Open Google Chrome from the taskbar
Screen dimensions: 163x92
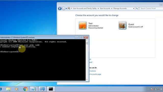[25, 89]
